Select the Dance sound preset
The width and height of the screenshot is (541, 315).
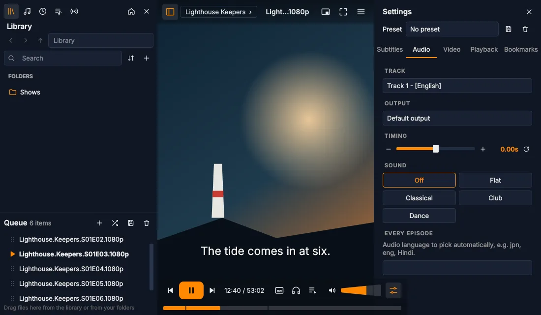click(419, 216)
